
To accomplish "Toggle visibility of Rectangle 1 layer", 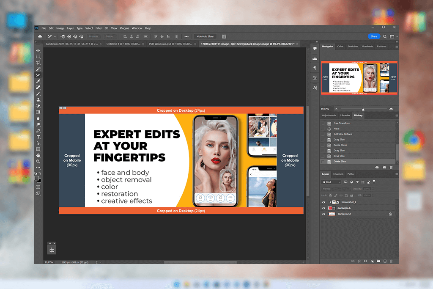I will 324,208.
